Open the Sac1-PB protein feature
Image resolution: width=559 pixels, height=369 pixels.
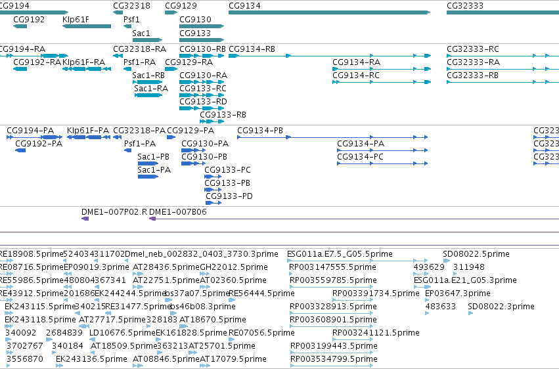tap(148, 164)
